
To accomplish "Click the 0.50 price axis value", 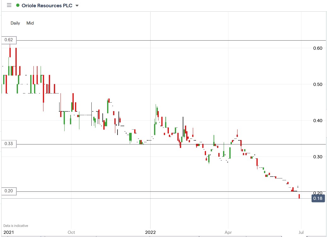I will [x=318, y=84].
